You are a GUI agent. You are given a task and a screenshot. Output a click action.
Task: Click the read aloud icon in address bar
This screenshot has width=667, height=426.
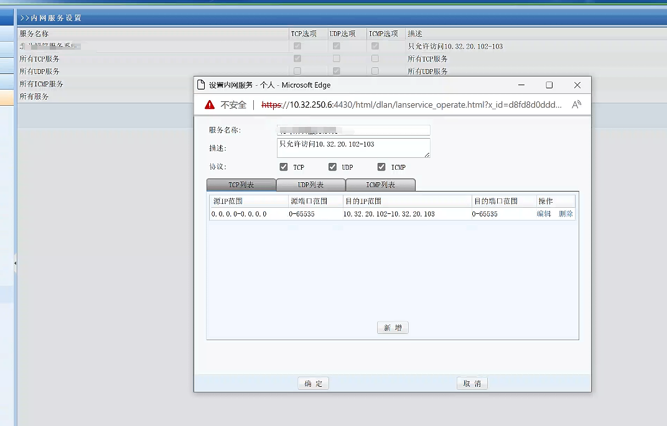coord(576,104)
